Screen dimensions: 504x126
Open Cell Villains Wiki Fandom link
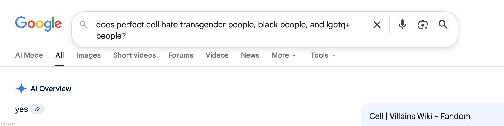(x=420, y=116)
